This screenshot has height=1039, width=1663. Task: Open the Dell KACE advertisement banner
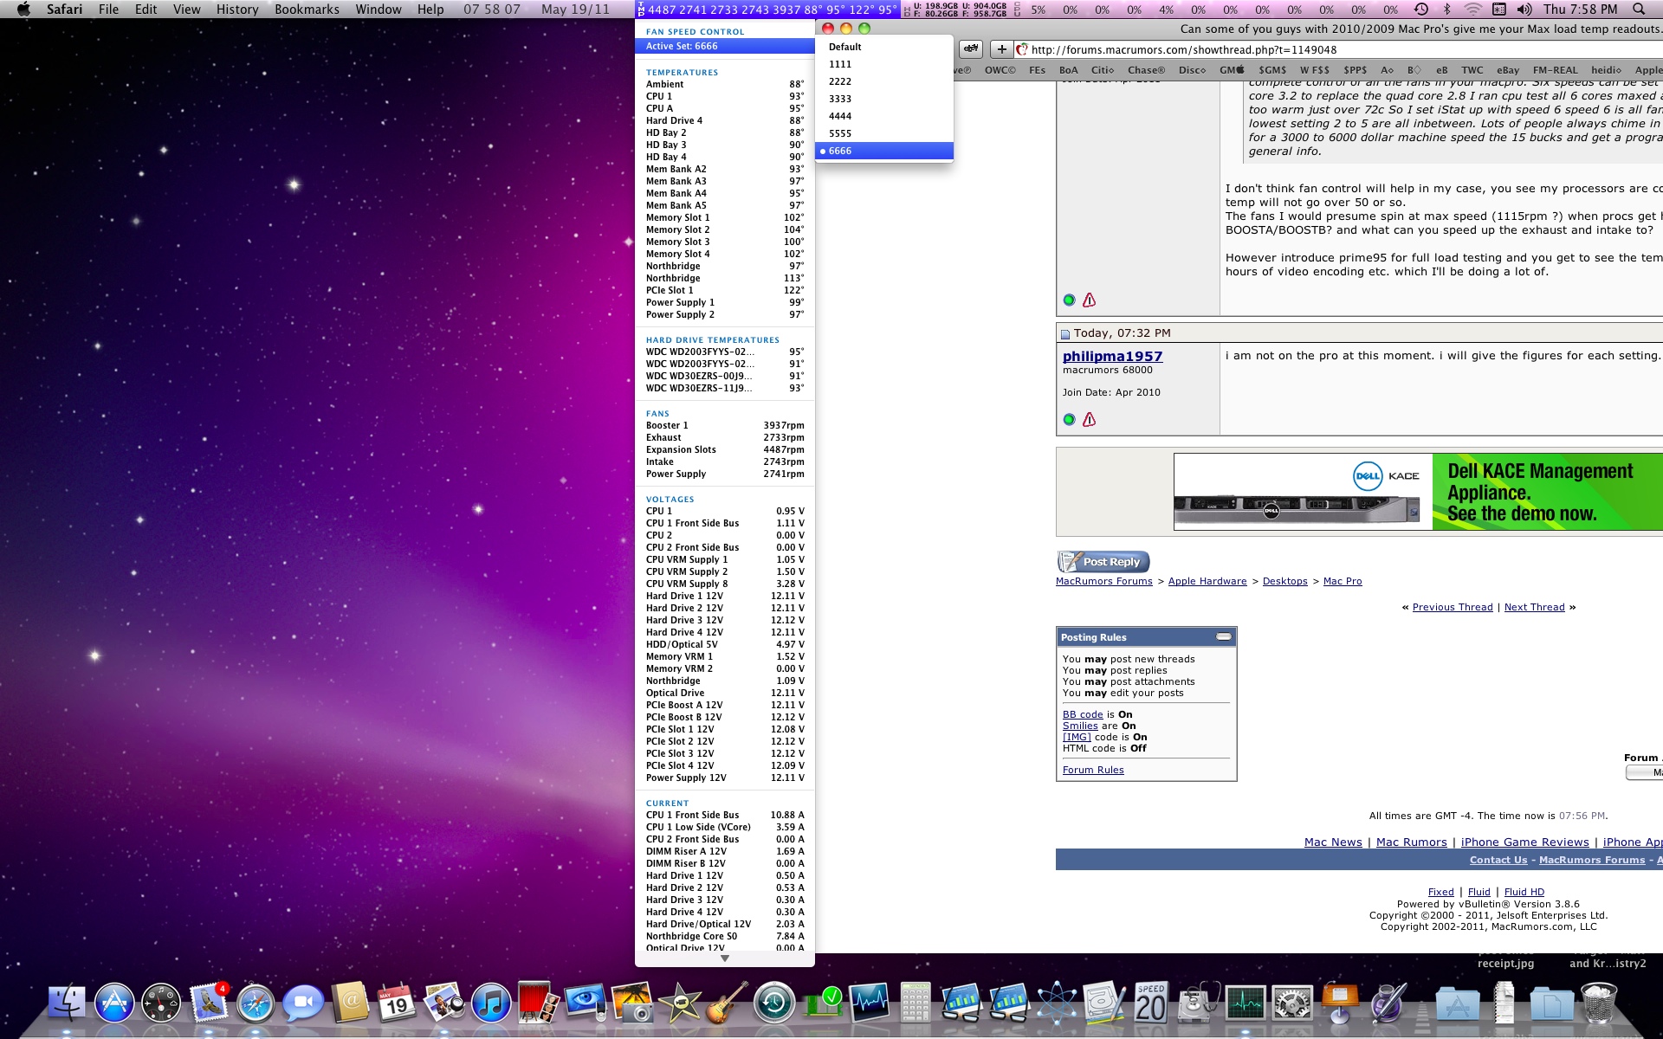tap(1418, 492)
